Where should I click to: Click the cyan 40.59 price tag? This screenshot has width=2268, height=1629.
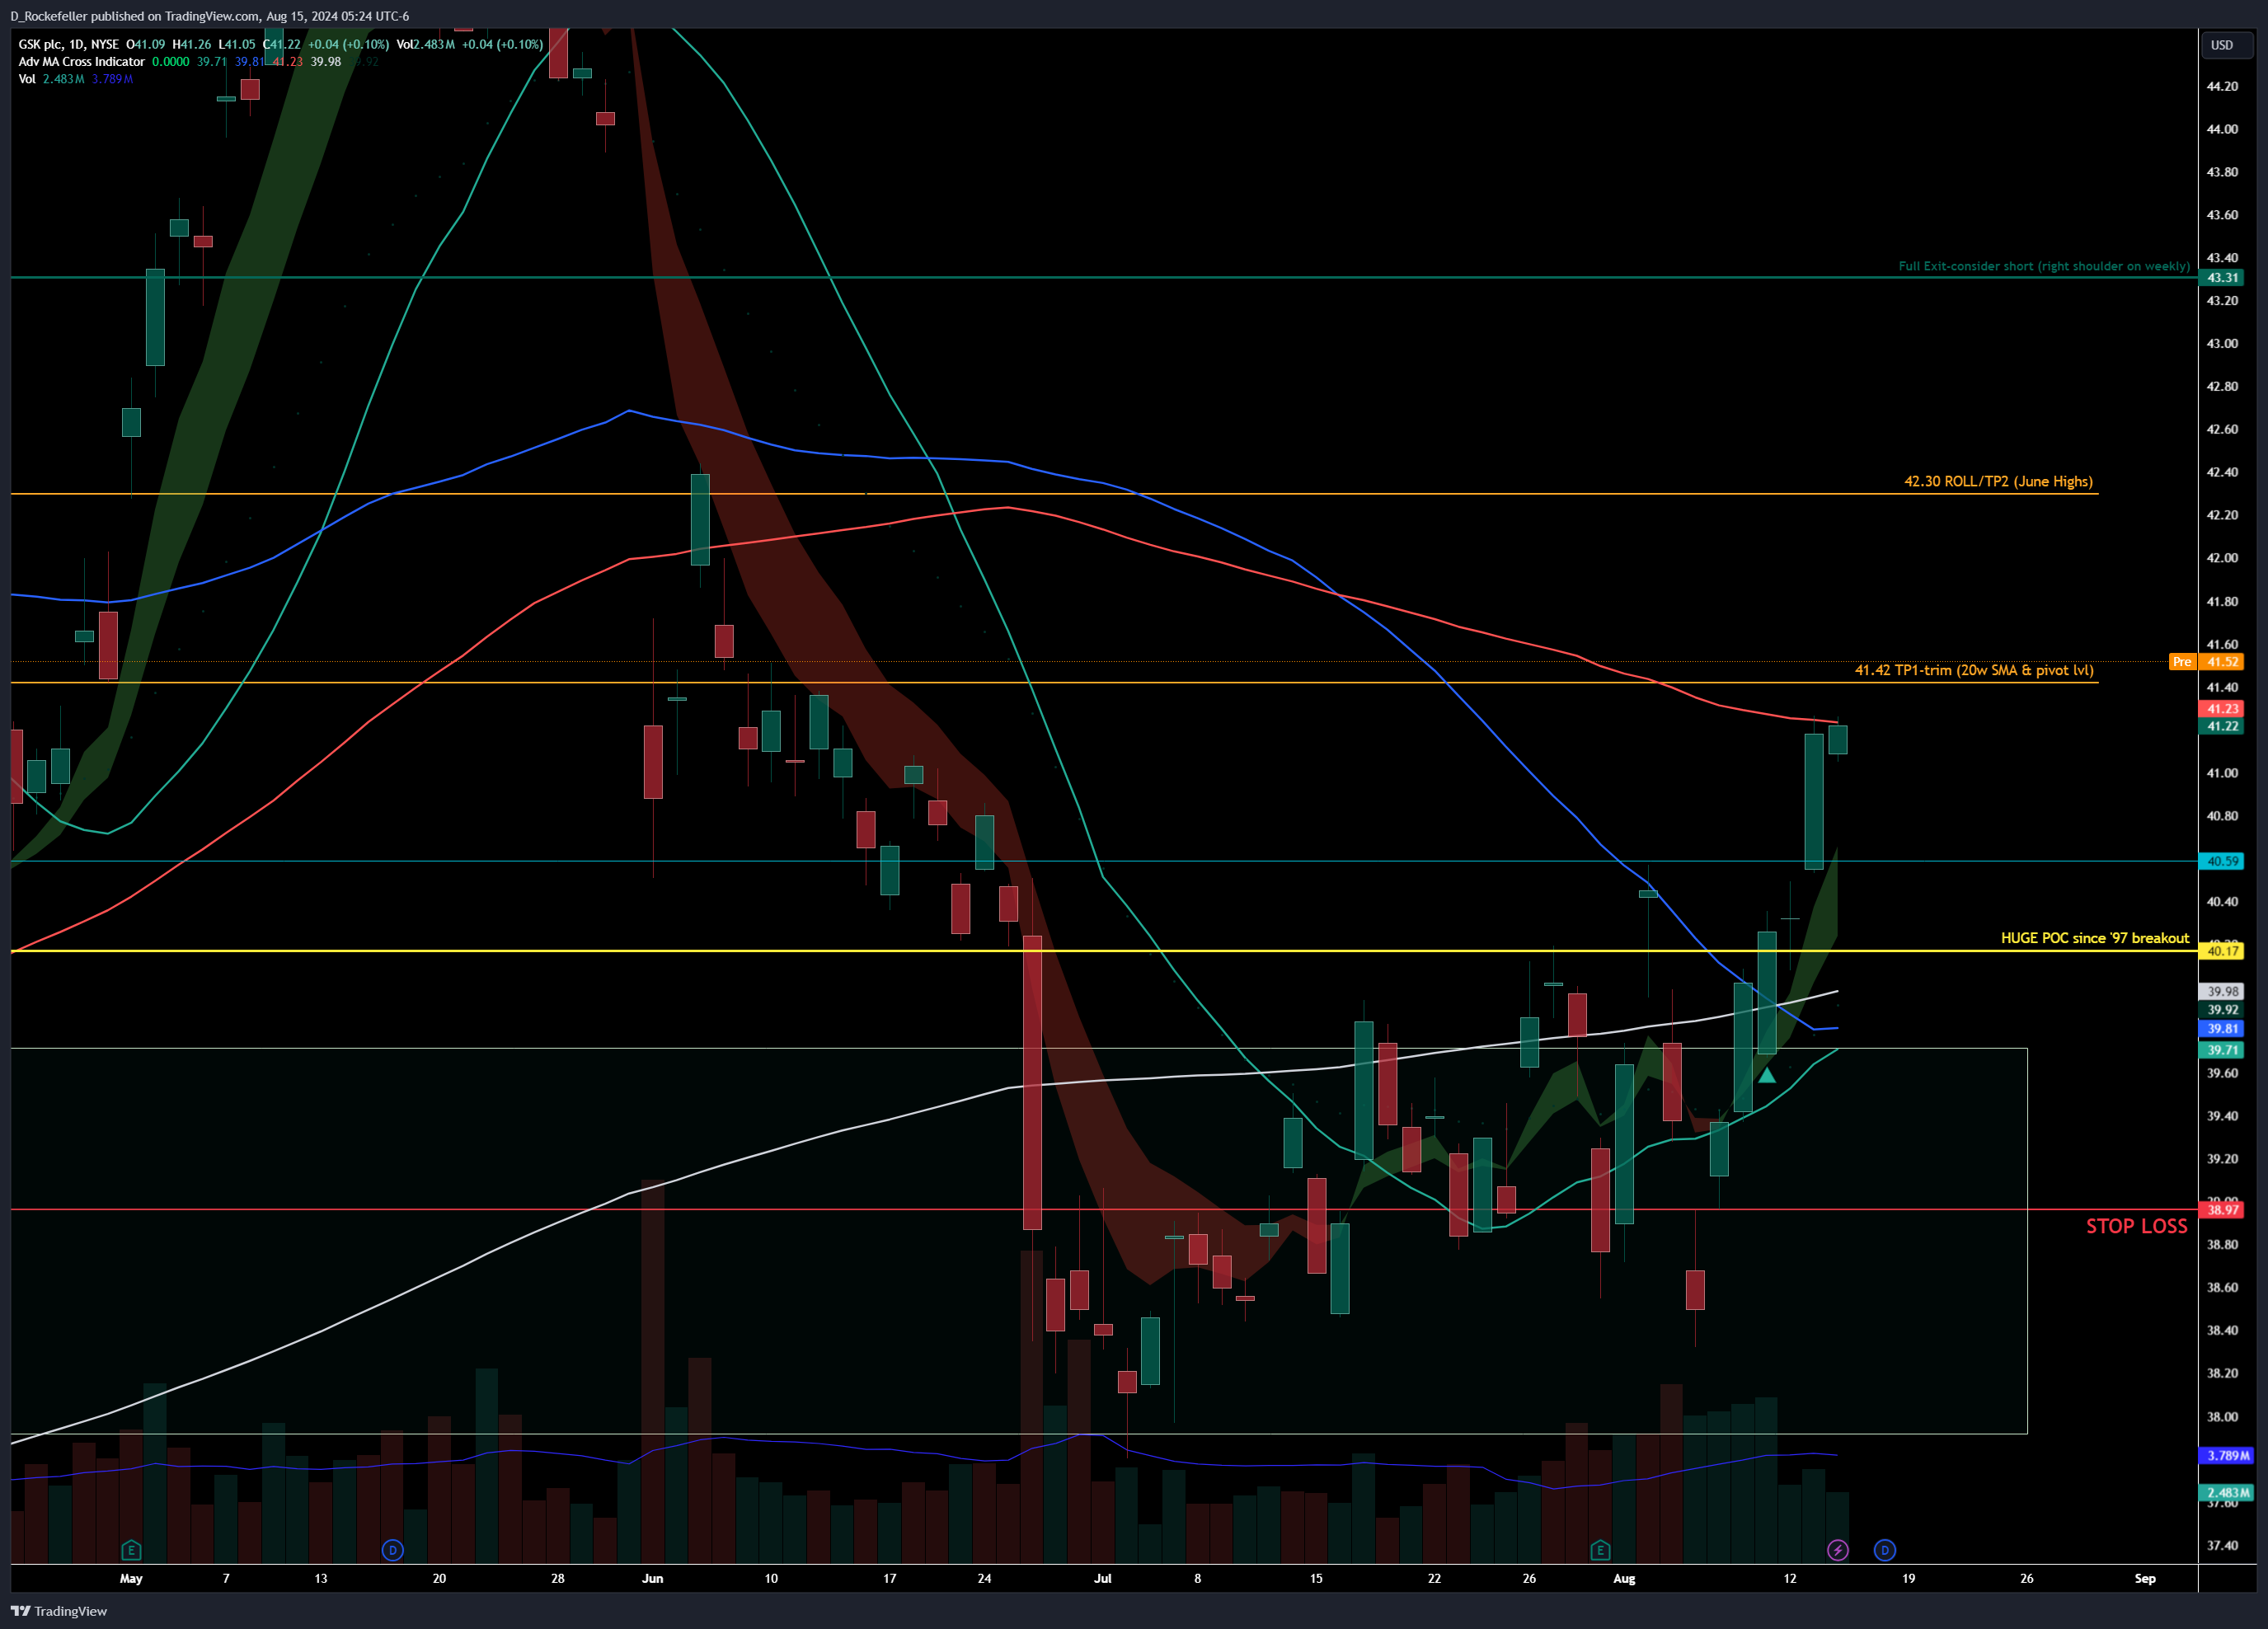point(2222,861)
